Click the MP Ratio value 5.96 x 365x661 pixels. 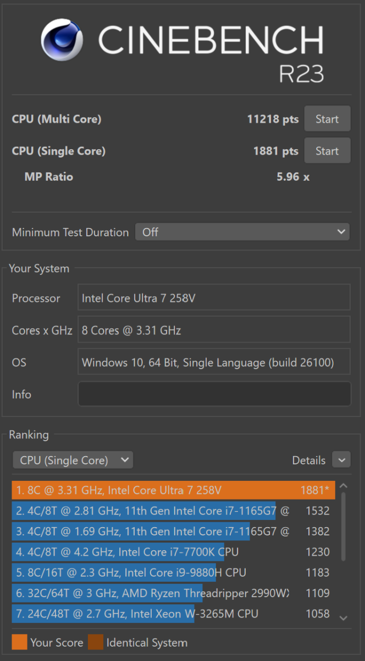point(293,177)
